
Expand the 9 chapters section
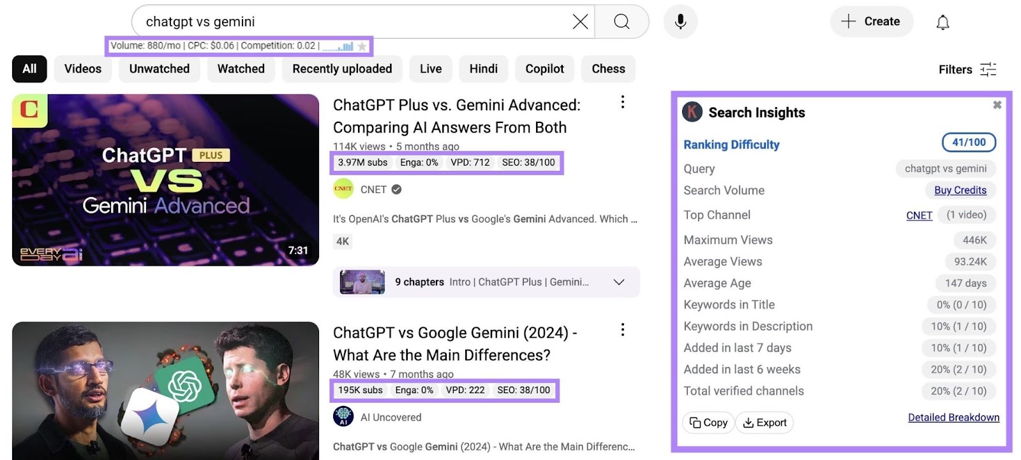coord(618,282)
